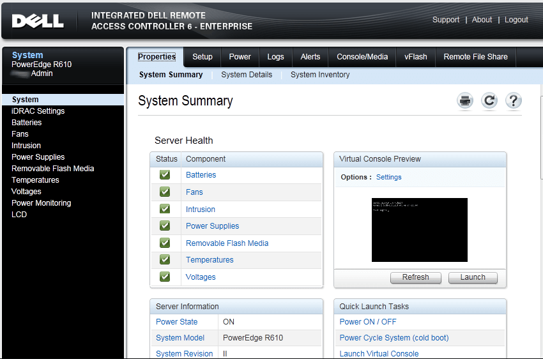Click the Power State link
543x359 pixels.
point(176,322)
